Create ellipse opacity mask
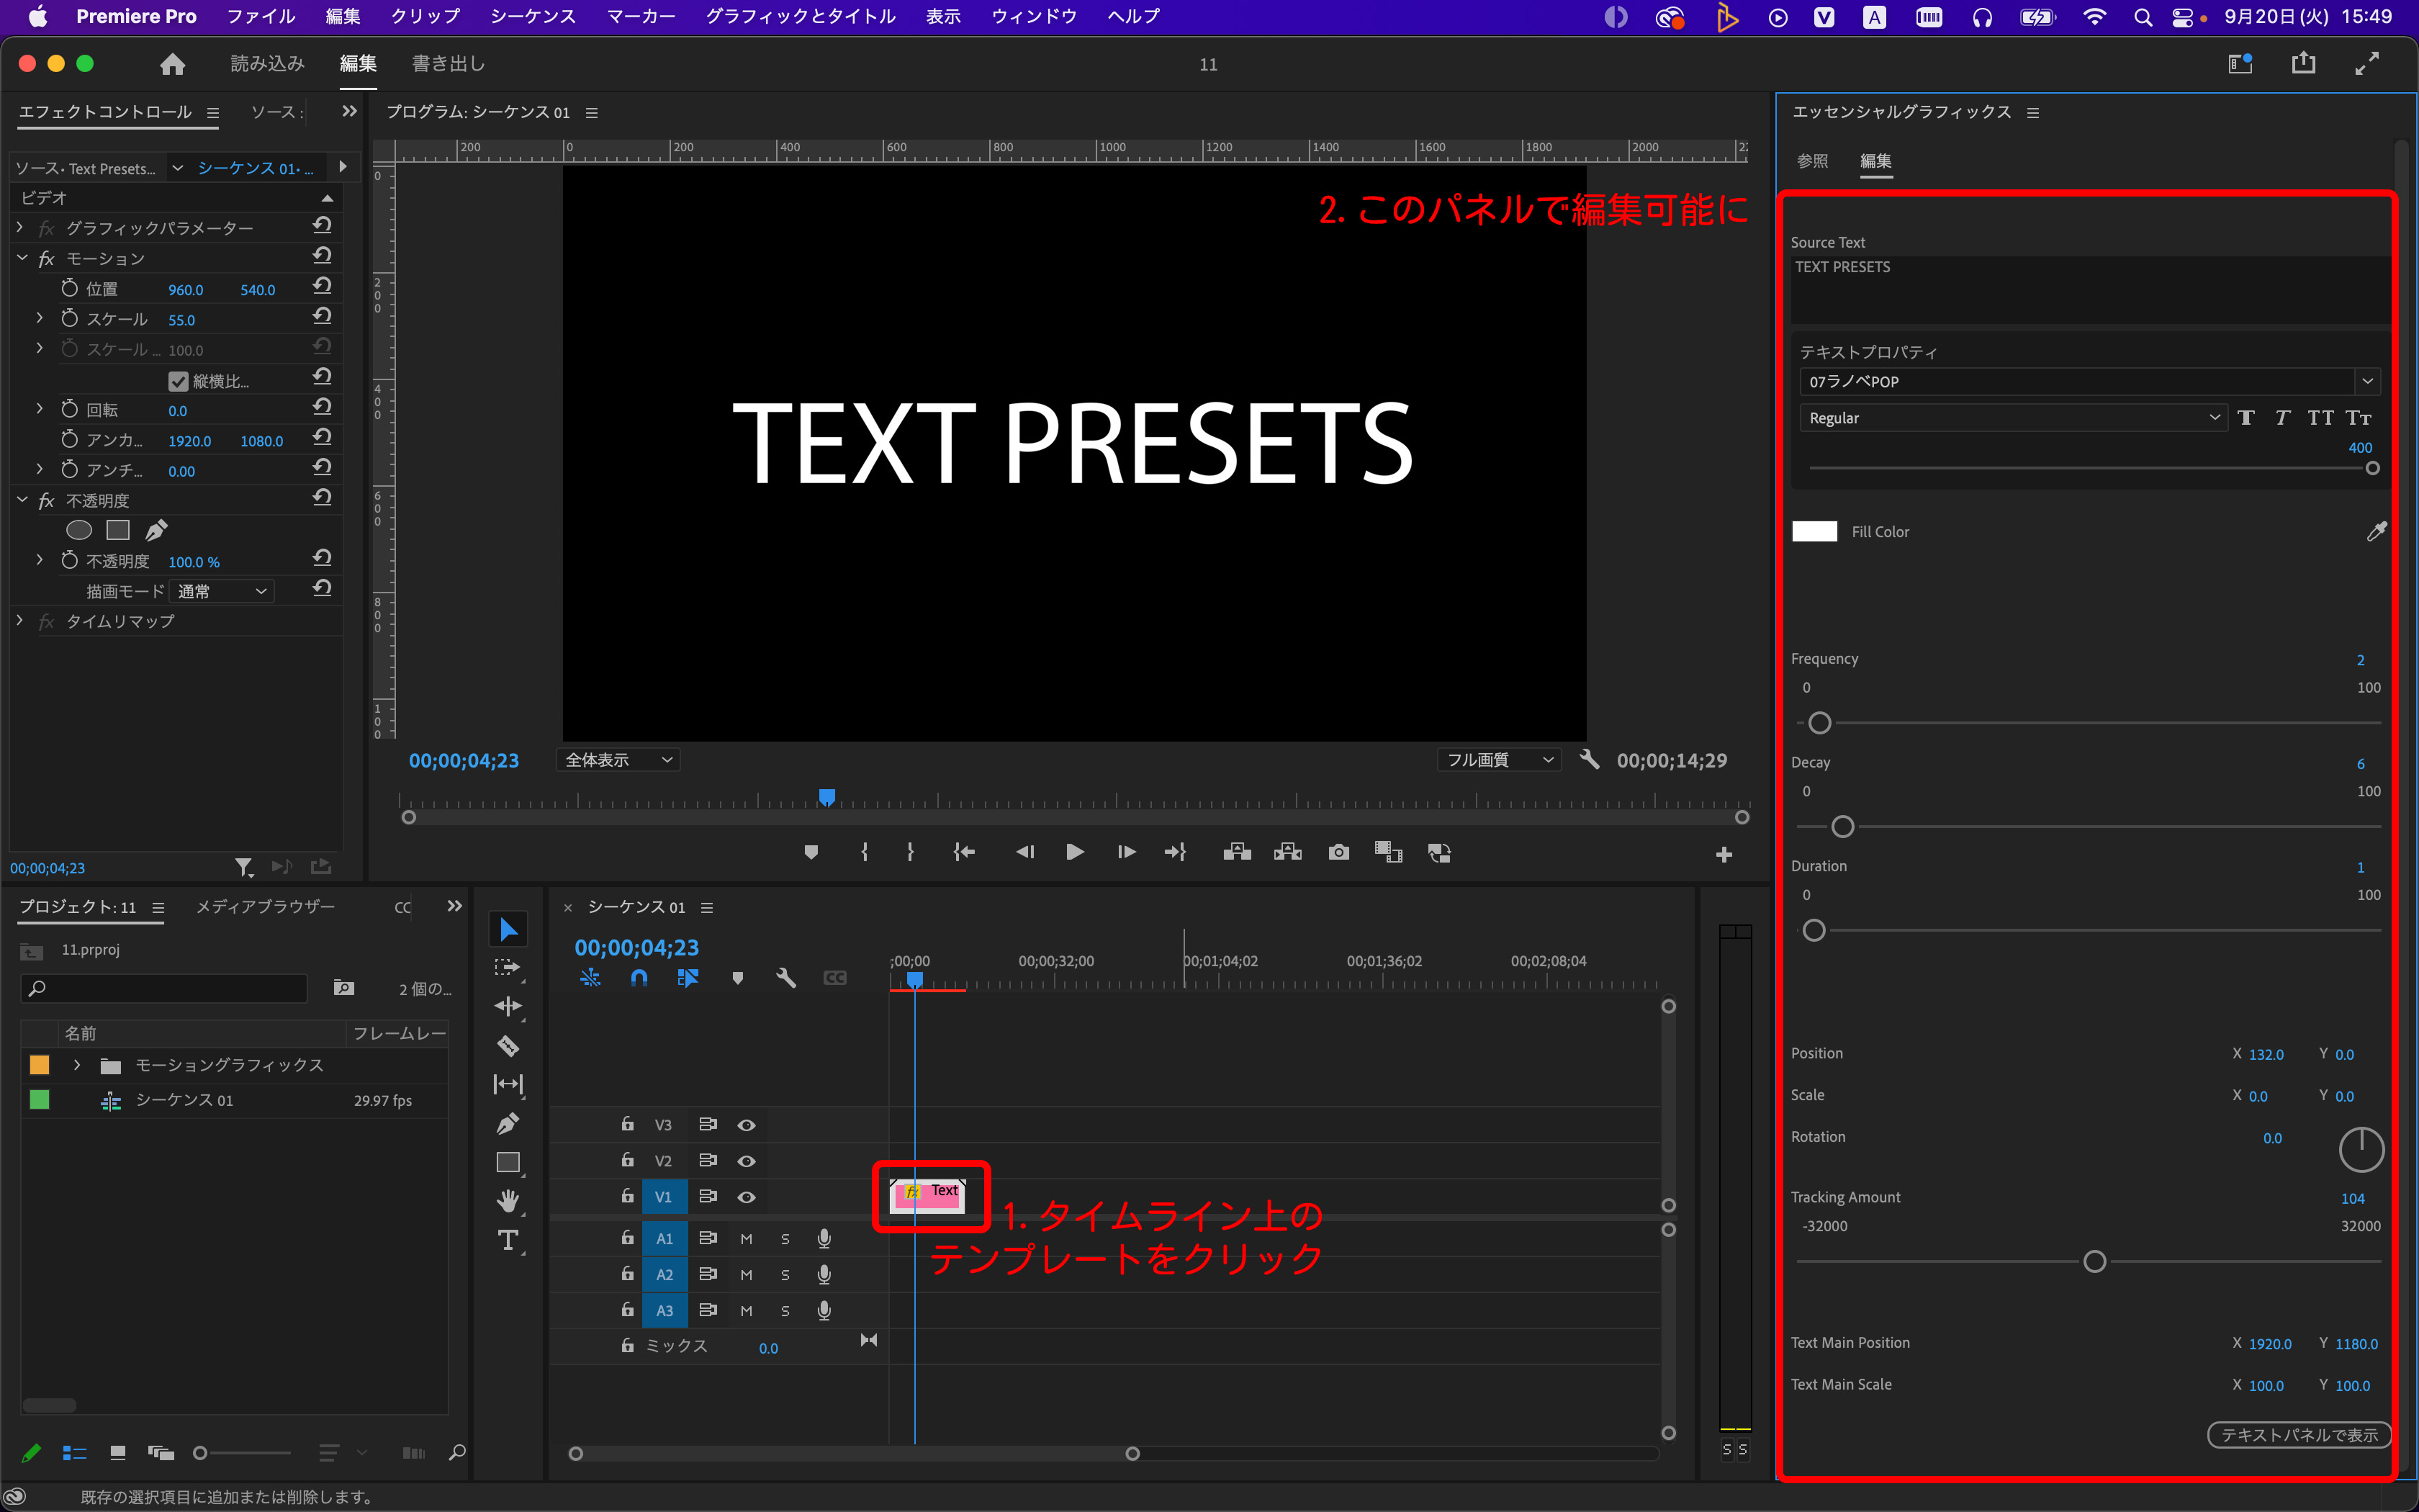 (x=79, y=530)
